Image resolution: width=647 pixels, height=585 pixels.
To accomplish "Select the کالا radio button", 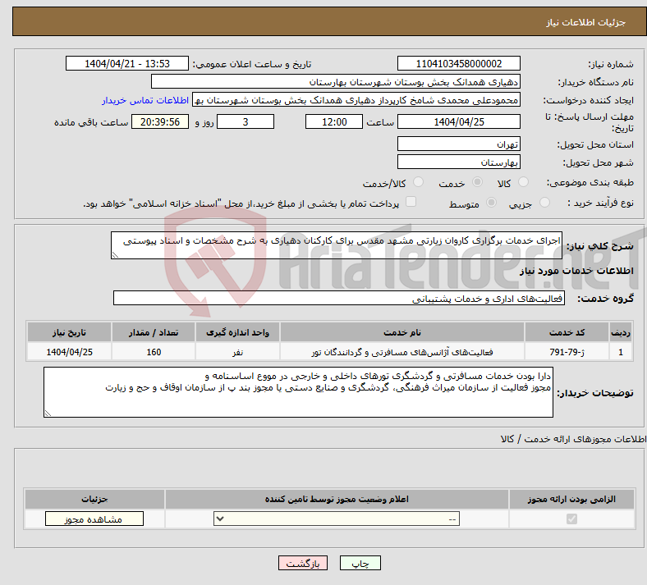I will 523,182.
